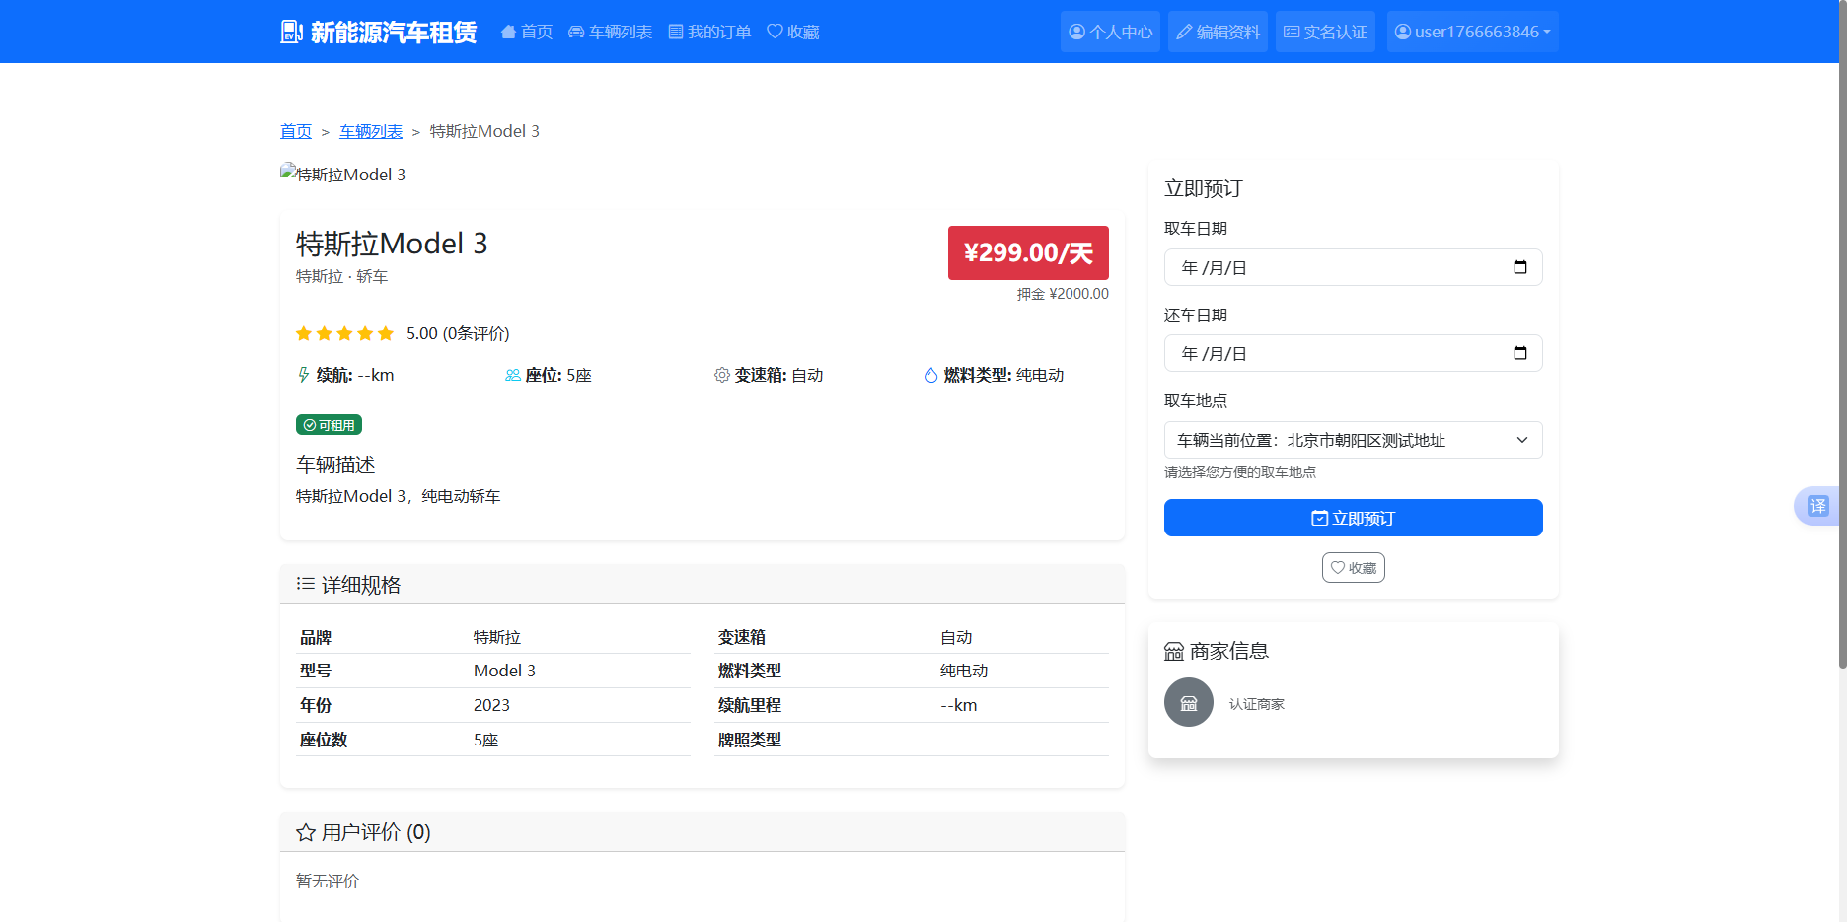Viewport: 1847px width, 922px height.
Task: Click the 认证商家 merchant label
Action: tap(1257, 704)
